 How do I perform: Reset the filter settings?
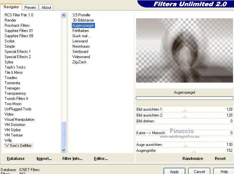(x=220, y=158)
